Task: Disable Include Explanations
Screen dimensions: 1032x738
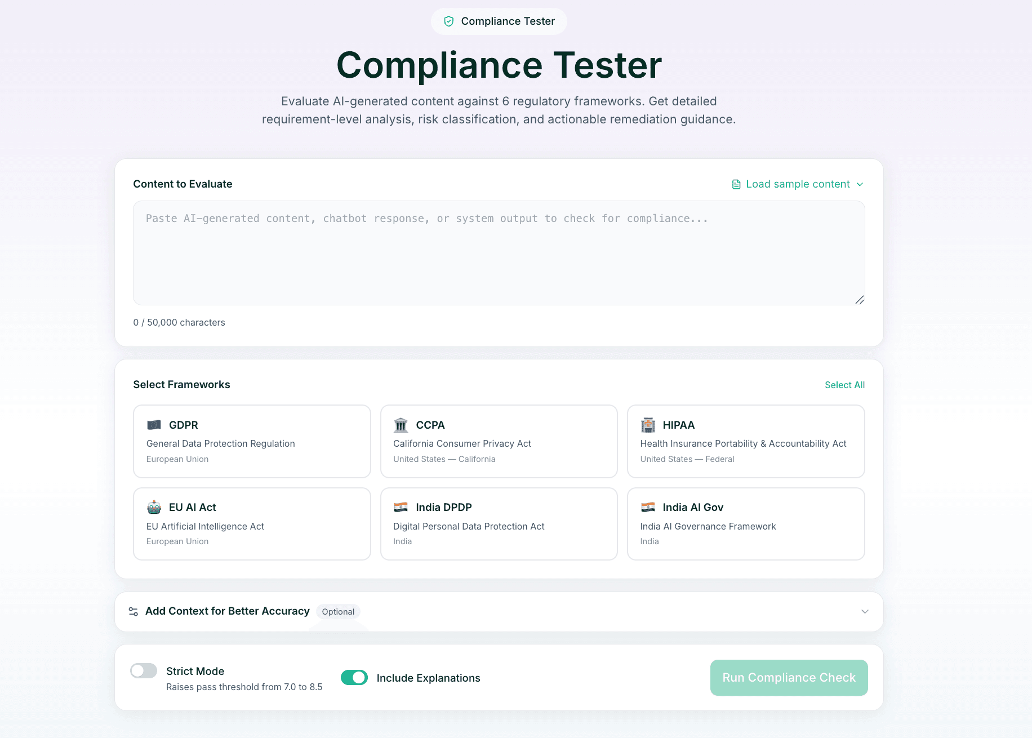Action: [x=354, y=677]
